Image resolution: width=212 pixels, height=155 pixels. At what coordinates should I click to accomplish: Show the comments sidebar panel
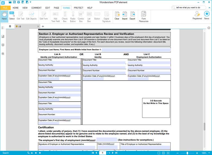(3, 45)
